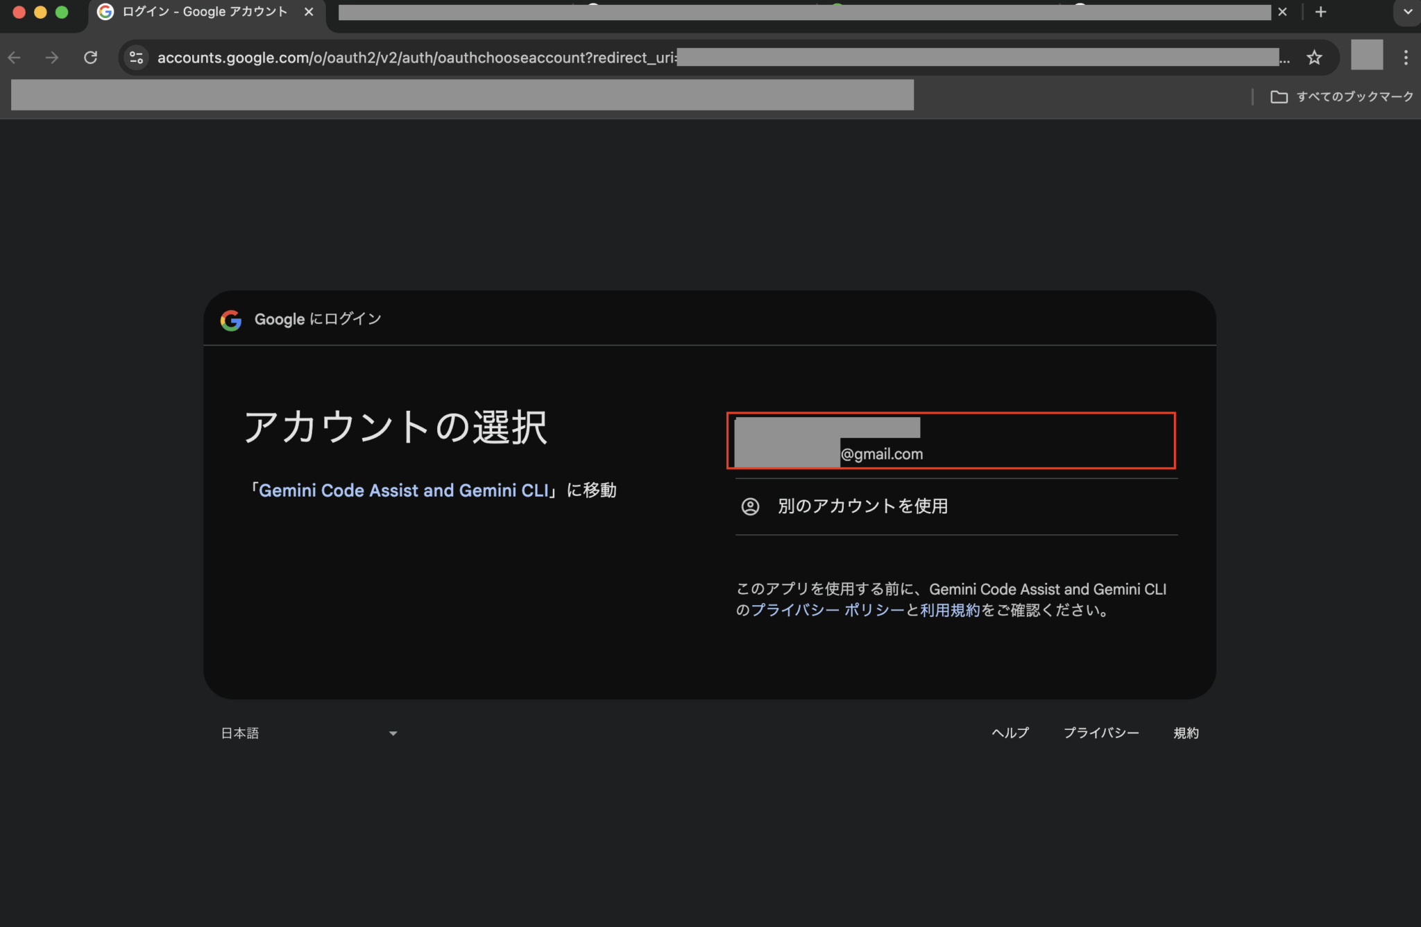The width and height of the screenshot is (1421, 927).
Task: Click the forward navigation arrow
Action: click(52, 58)
